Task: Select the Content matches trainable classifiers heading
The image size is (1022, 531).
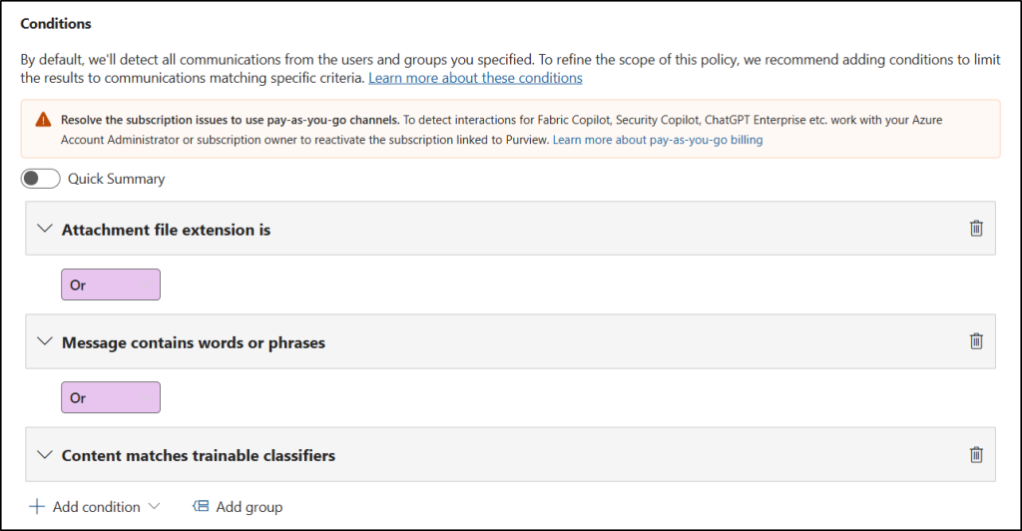Action: [199, 455]
